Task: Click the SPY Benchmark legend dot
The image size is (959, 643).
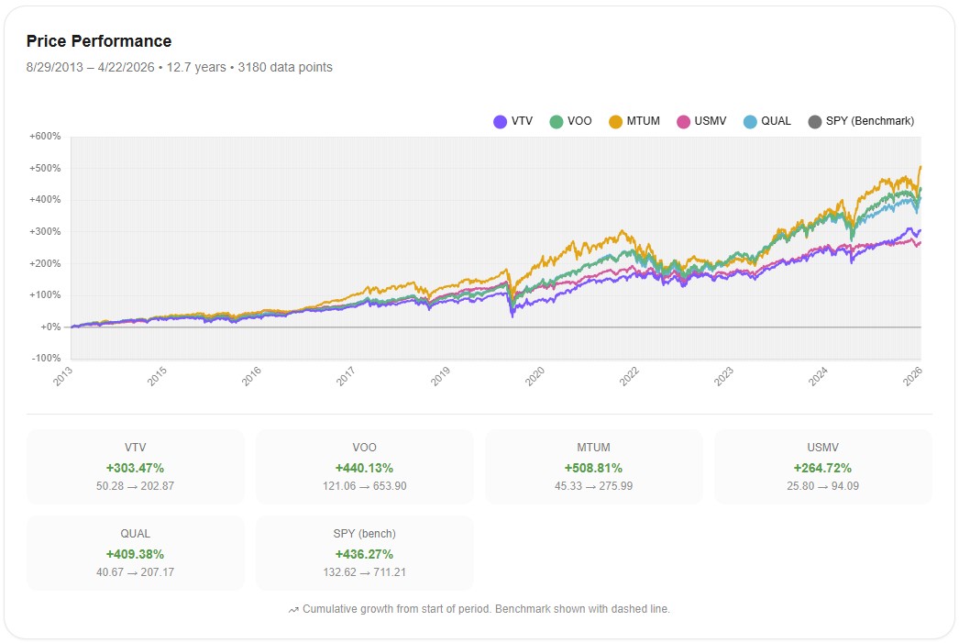Action: [x=815, y=122]
